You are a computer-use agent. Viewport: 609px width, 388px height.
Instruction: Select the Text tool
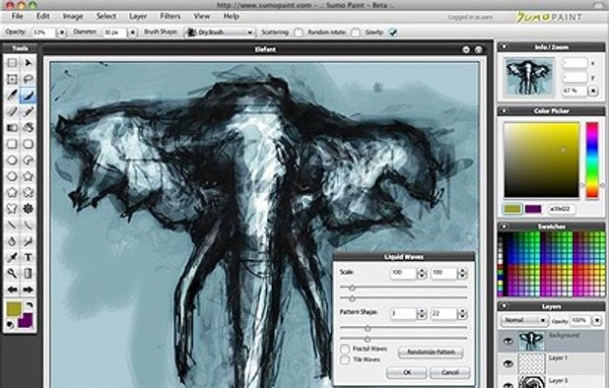(28, 257)
